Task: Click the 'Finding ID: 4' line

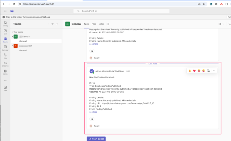Action: point(95,106)
